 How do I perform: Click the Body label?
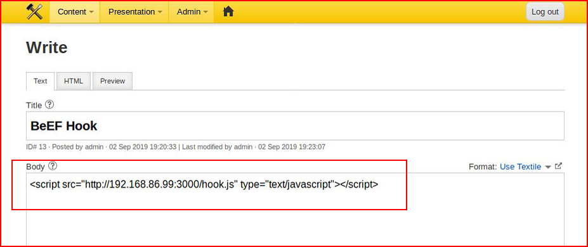[36, 167]
